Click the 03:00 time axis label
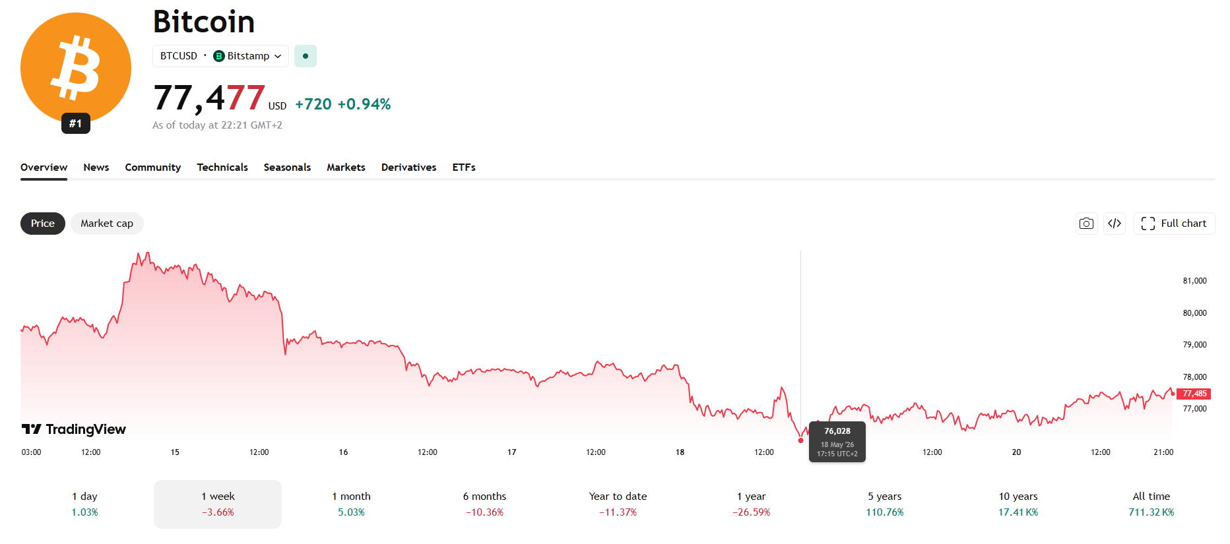This screenshot has height=544, width=1230. [x=31, y=452]
